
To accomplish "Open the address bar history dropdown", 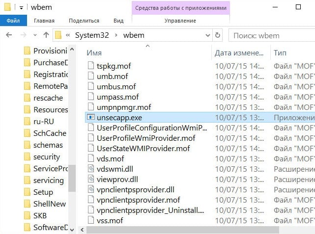I will (208, 35).
